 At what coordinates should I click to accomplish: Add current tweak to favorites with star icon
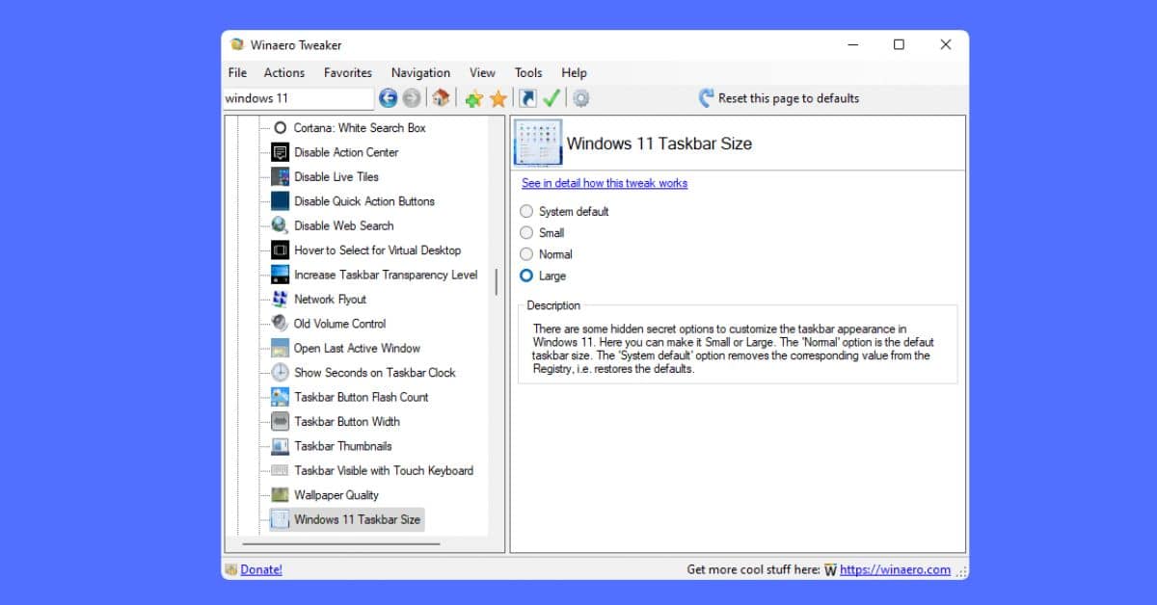coord(472,96)
